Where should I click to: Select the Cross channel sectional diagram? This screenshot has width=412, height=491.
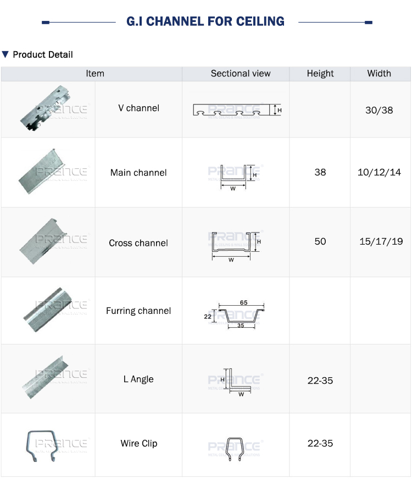(x=236, y=245)
